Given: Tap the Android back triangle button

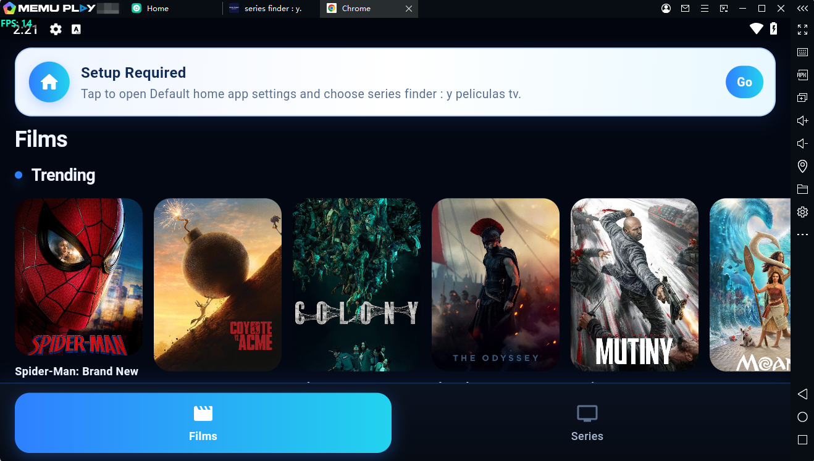Looking at the screenshot, I should 802,394.
